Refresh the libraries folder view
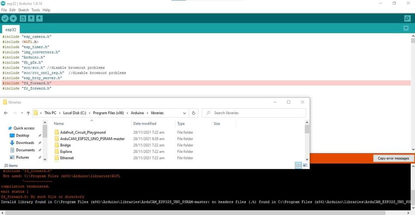 pos(194,113)
